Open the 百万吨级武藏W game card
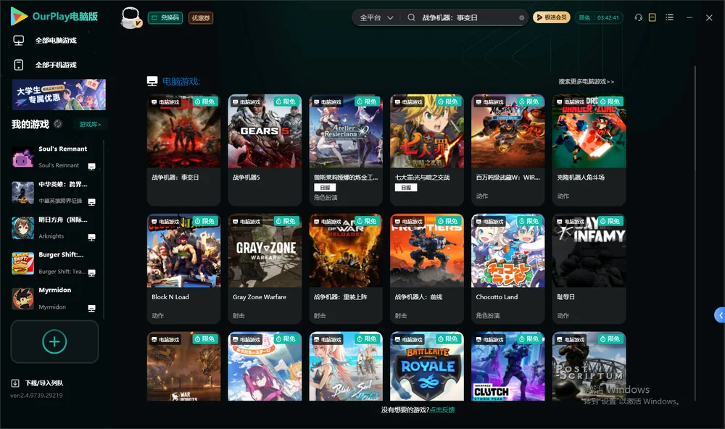Screen dimensions: 725x429 (507, 150)
